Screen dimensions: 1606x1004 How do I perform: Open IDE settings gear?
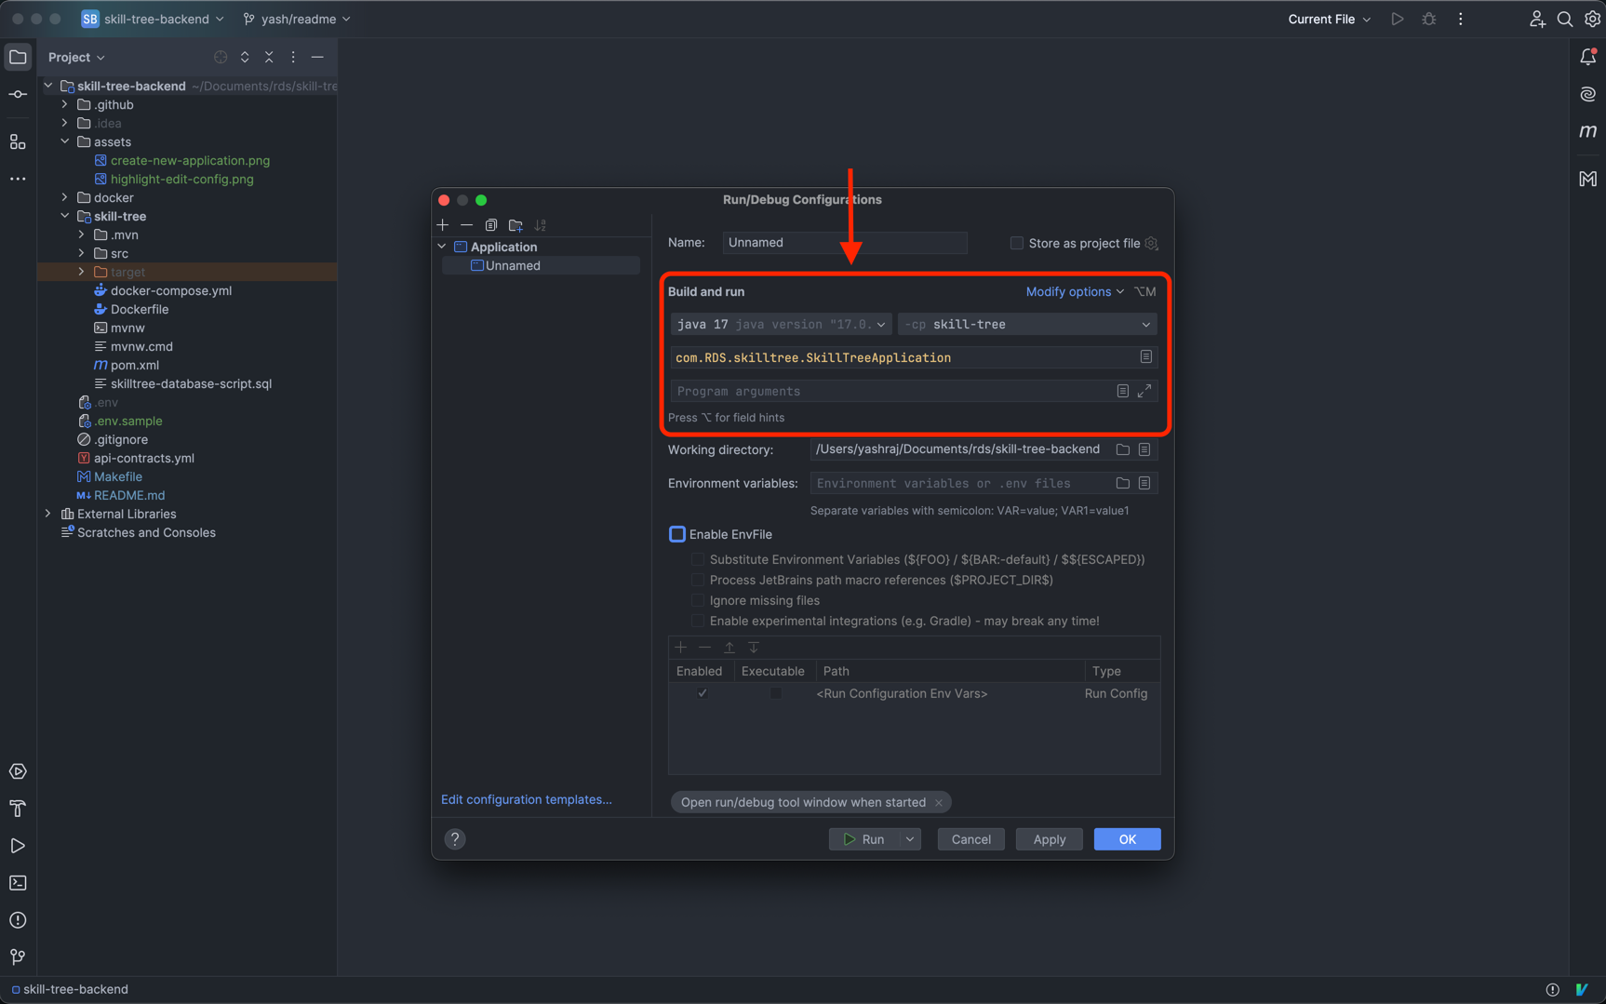coord(1592,19)
